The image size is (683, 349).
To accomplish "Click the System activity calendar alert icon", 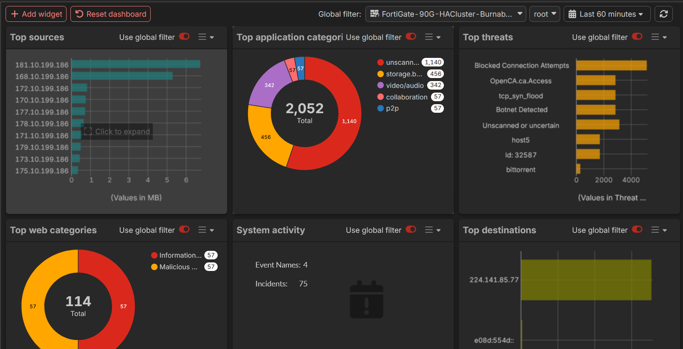I will (367, 299).
